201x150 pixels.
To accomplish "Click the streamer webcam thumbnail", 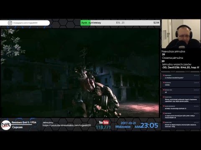I will [x=181, y=34].
